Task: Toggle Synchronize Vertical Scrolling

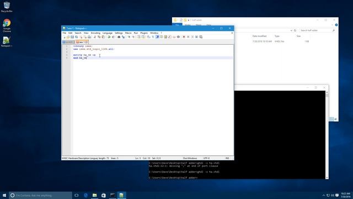Action: [x=139, y=37]
